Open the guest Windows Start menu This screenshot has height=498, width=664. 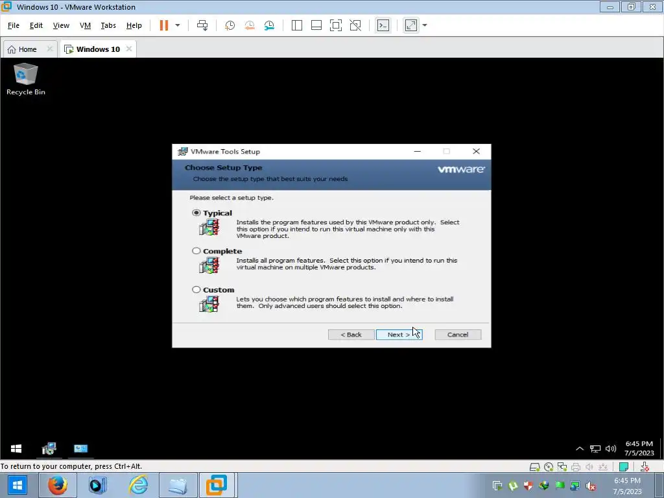point(16,449)
